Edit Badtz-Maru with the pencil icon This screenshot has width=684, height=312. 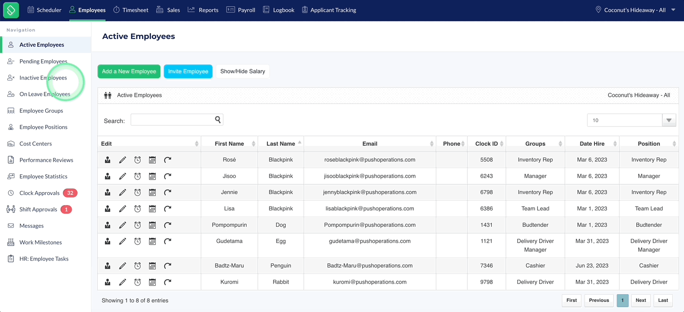click(123, 266)
